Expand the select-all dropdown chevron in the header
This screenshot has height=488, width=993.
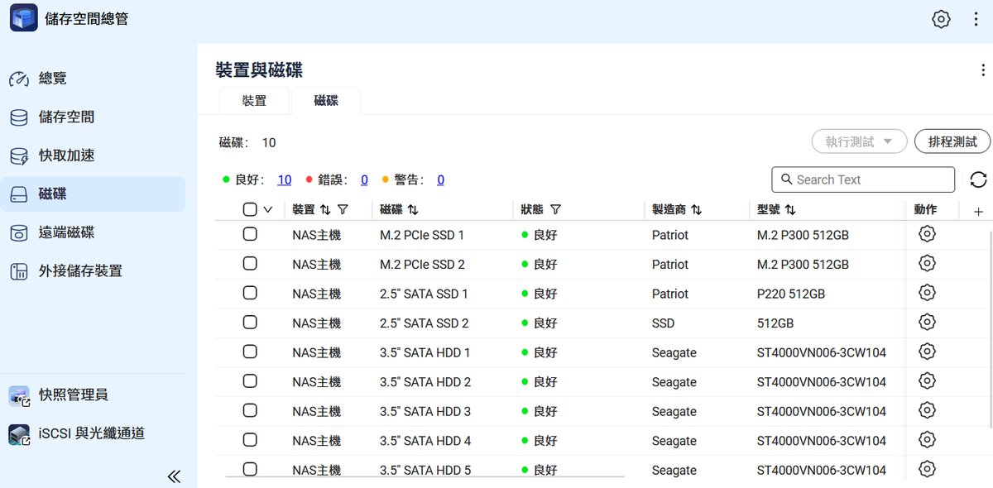(x=267, y=210)
